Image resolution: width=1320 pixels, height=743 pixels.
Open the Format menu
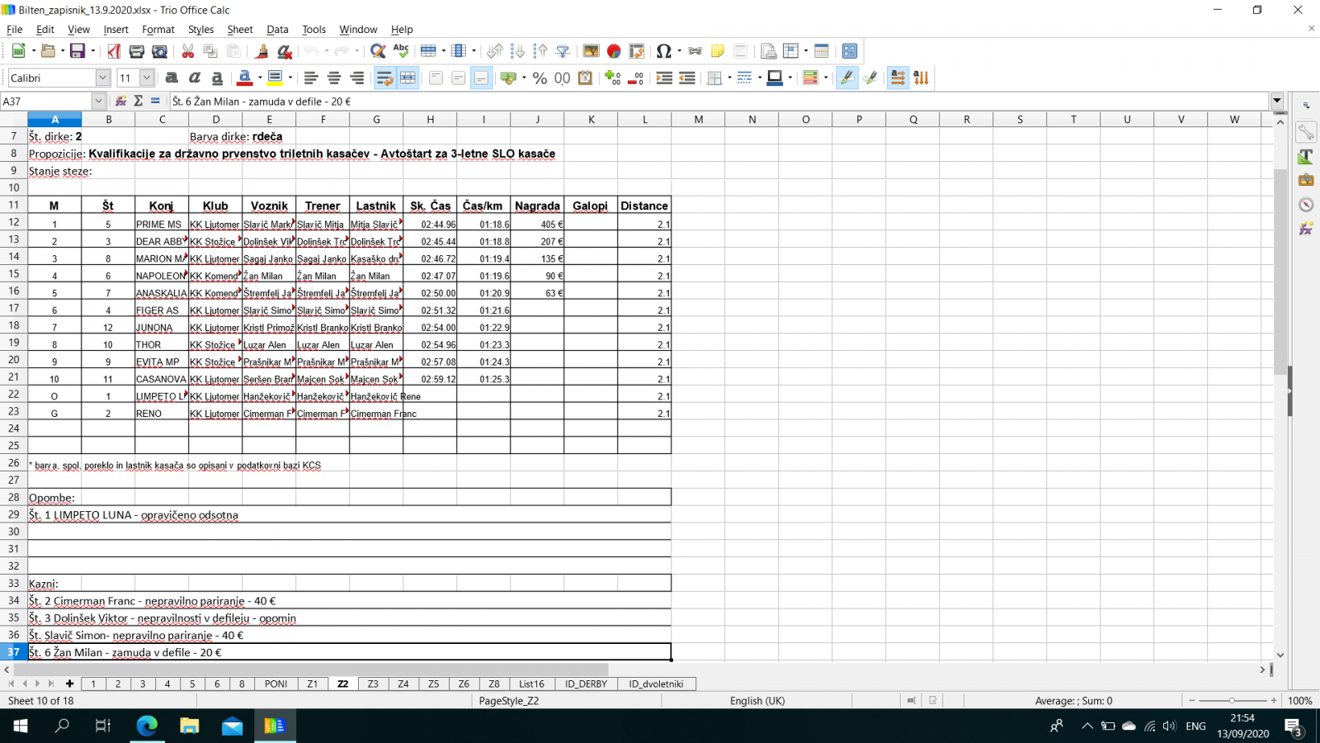pyautogui.click(x=158, y=29)
